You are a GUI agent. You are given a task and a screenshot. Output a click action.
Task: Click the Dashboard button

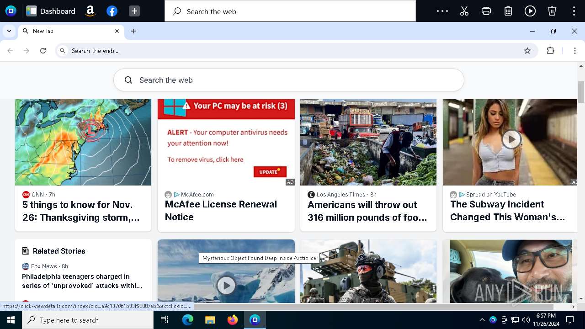[x=51, y=11]
